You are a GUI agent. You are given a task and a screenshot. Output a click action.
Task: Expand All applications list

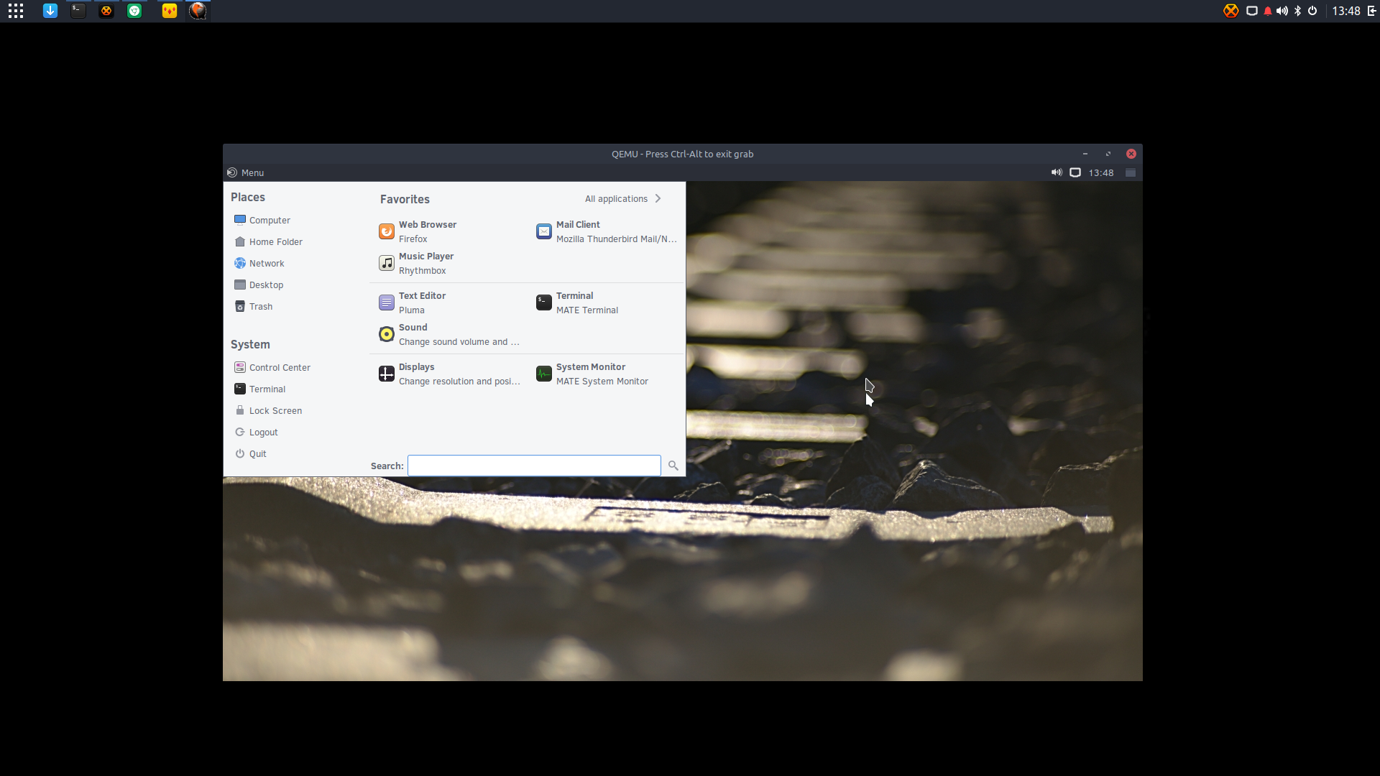[x=623, y=198]
